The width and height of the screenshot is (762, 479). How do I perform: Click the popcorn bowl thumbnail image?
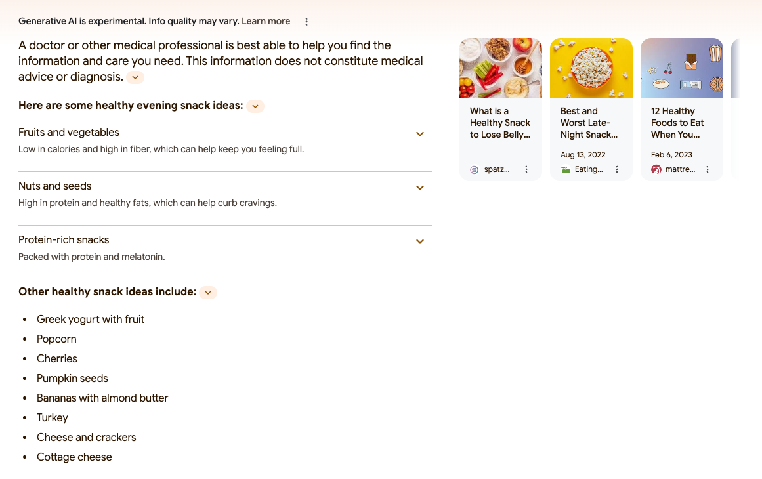point(591,68)
